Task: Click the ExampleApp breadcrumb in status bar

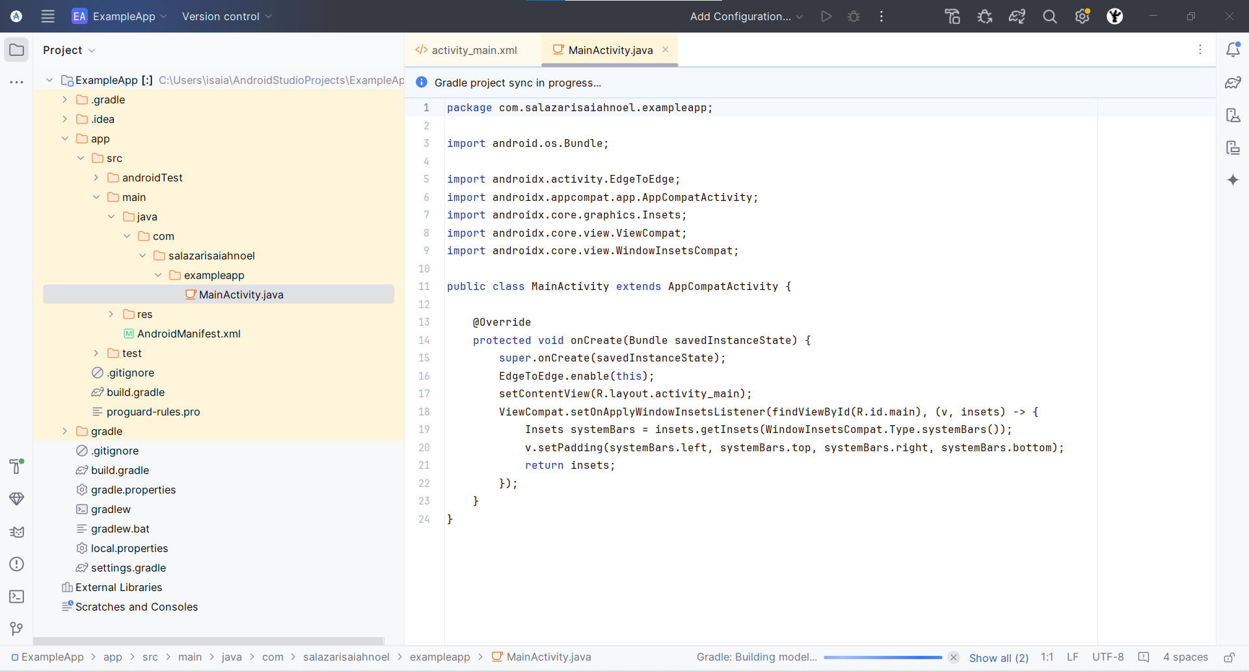Action: click(47, 657)
